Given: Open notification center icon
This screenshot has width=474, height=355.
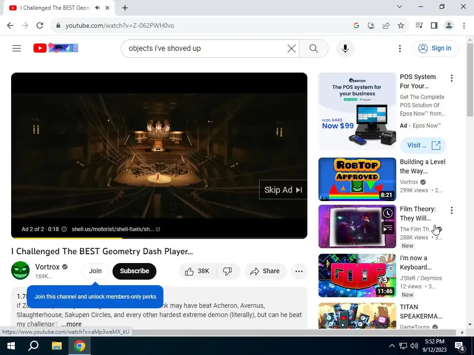Looking at the screenshot, I should (x=460, y=346).
